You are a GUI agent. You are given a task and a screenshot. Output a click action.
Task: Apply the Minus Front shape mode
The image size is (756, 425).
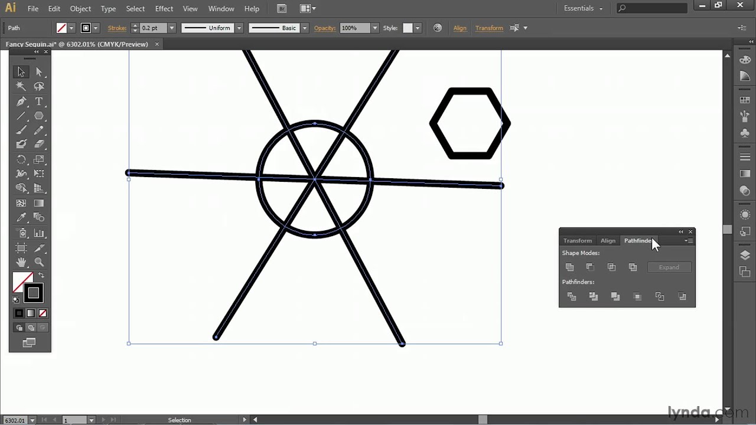(589, 267)
